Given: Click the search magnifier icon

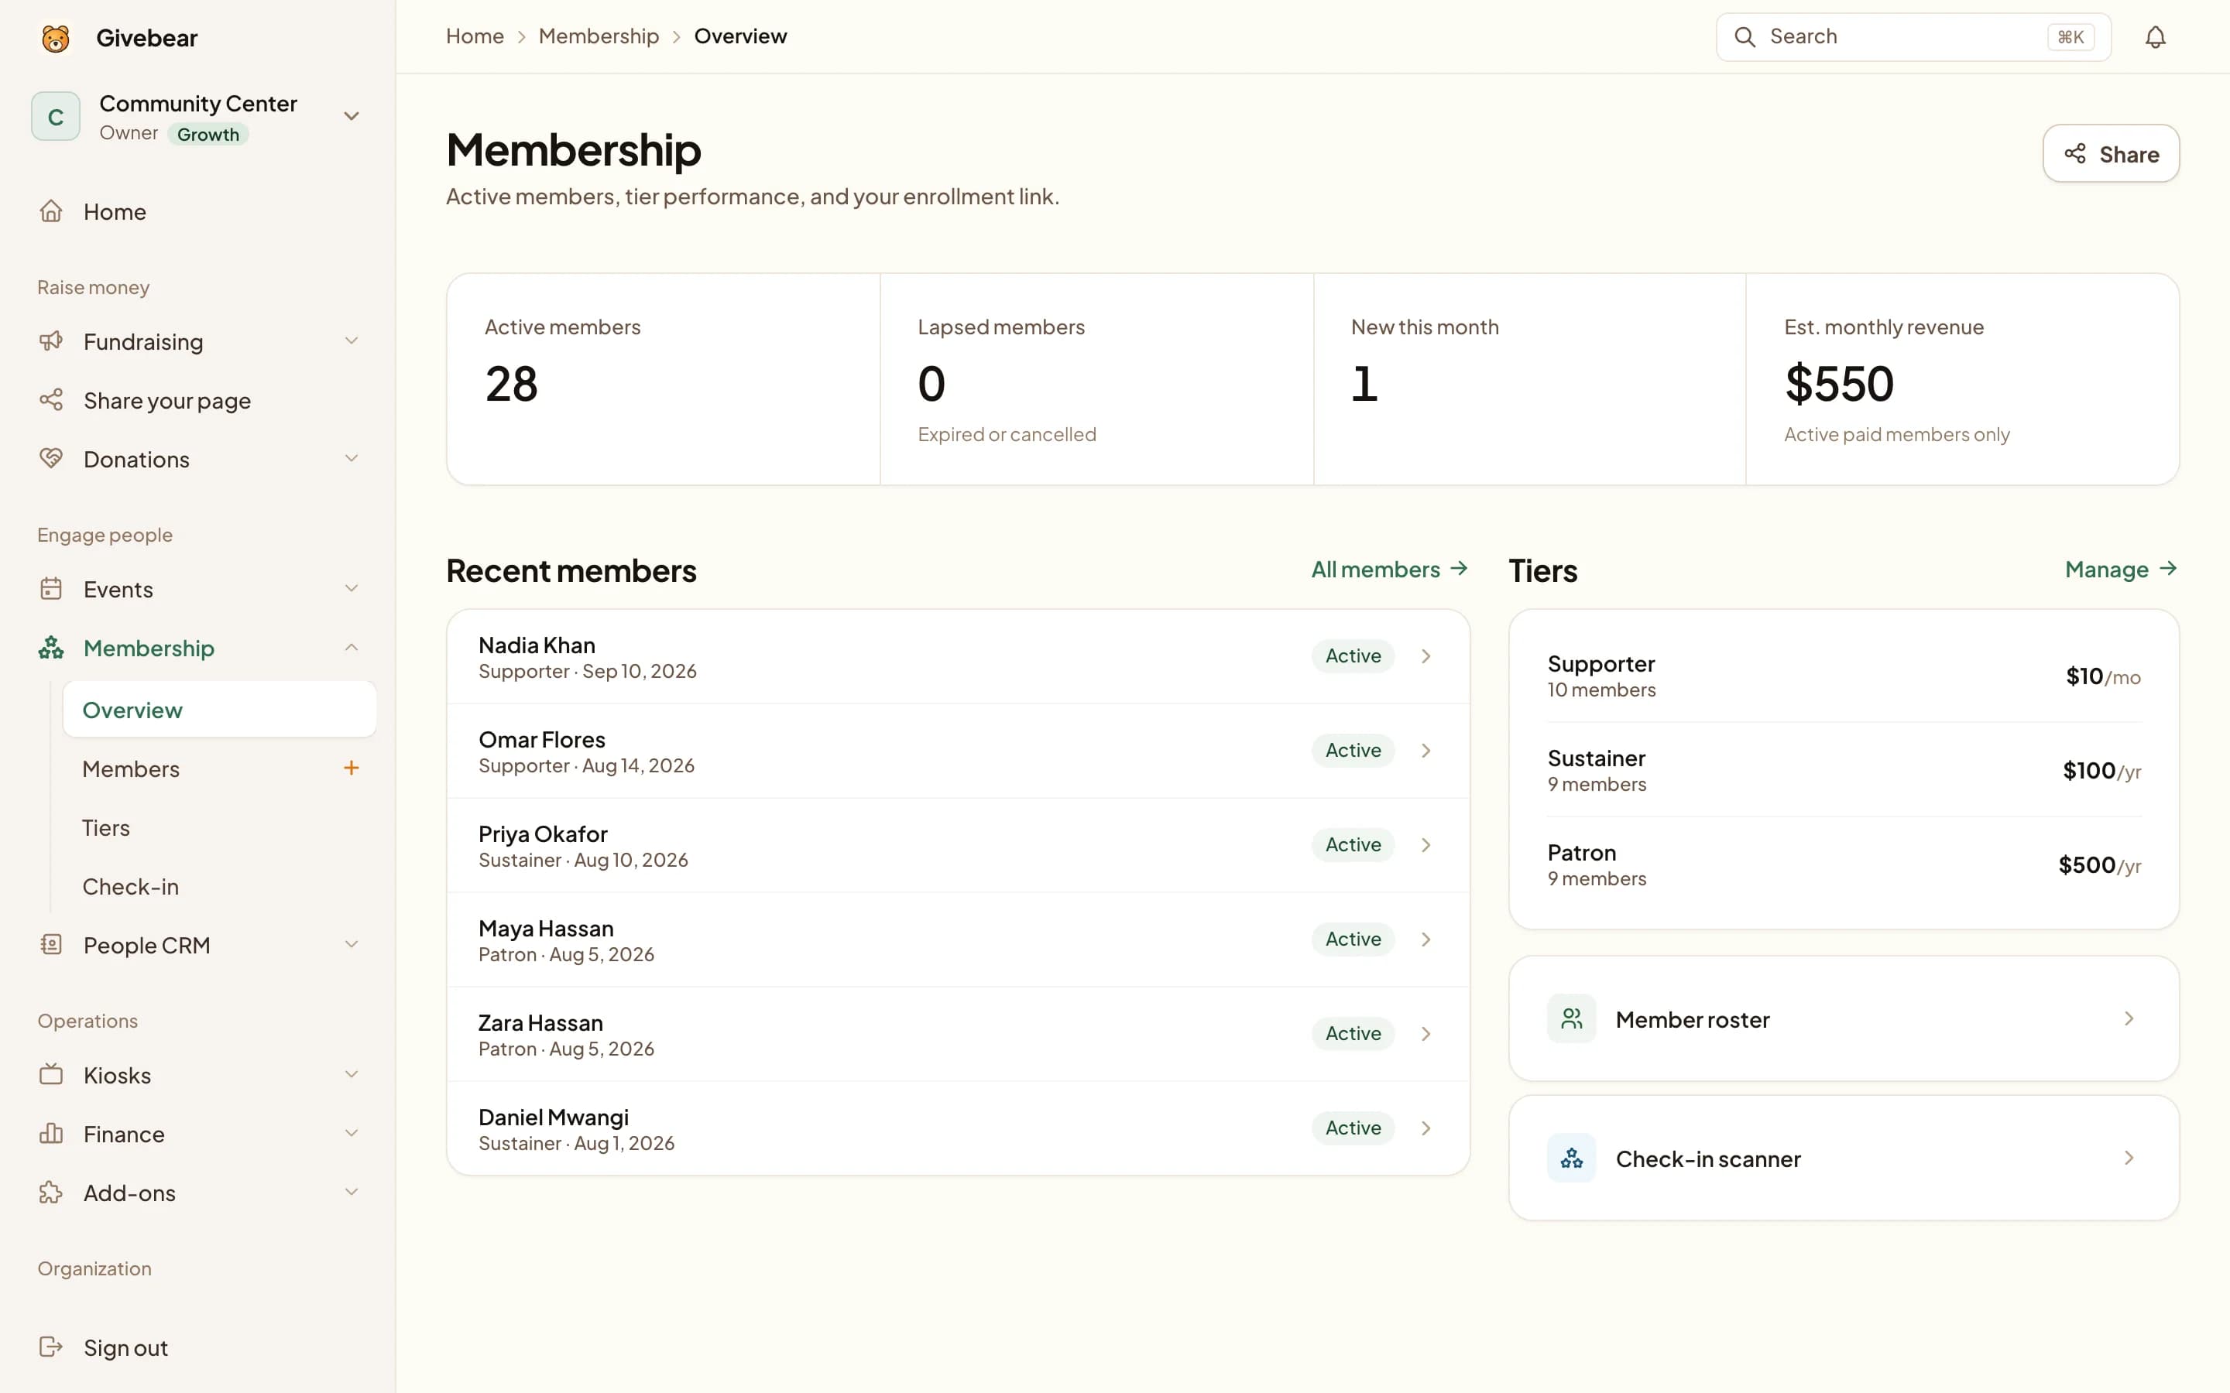Looking at the screenshot, I should (x=1745, y=37).
